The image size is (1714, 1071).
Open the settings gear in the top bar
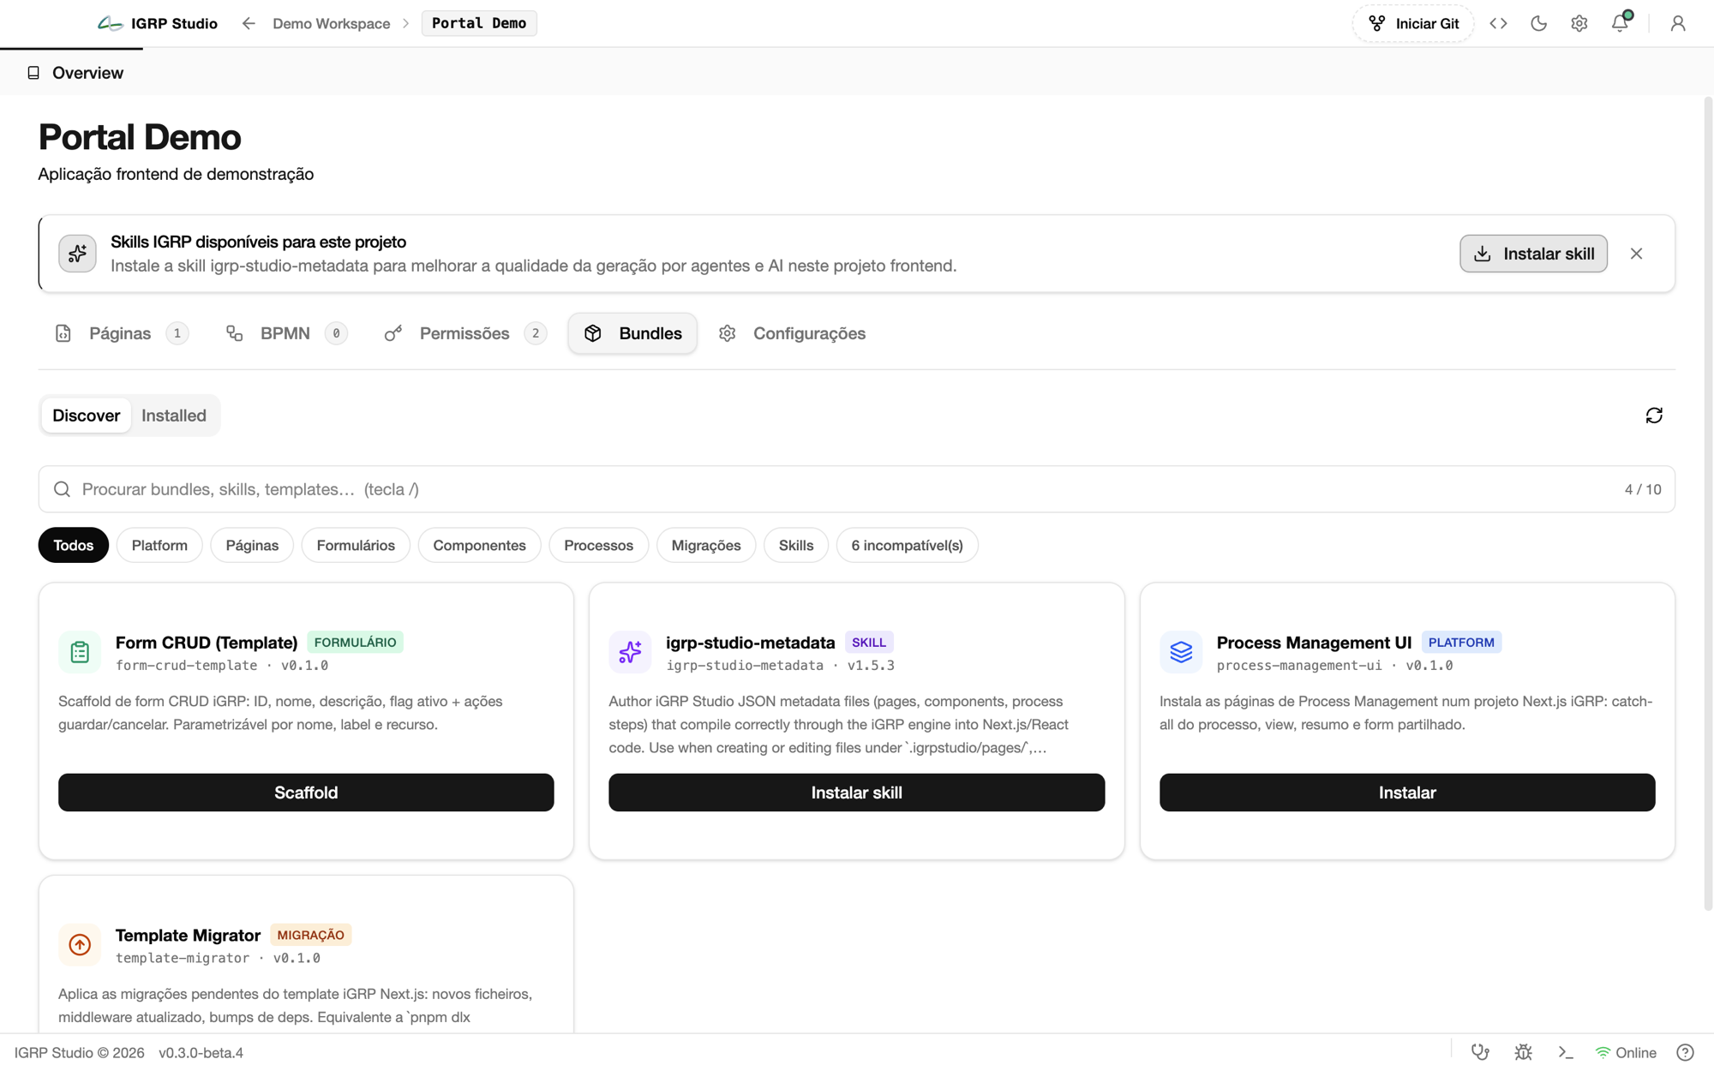click(1579, 23)
